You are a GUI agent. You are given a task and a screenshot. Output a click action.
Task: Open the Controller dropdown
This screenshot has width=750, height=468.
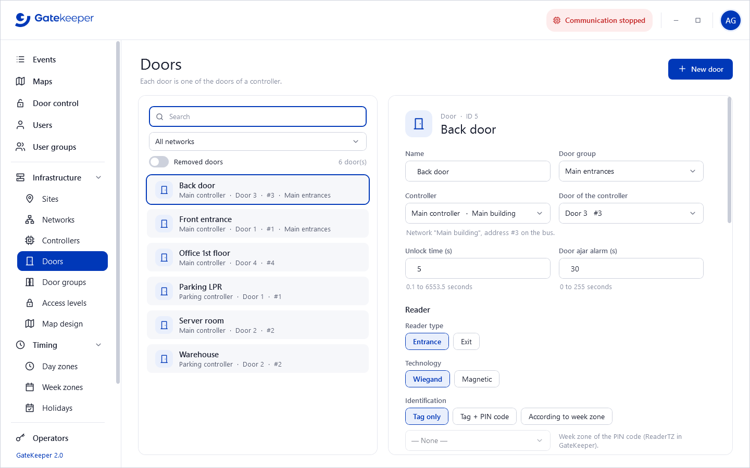[x=478, y=213]
